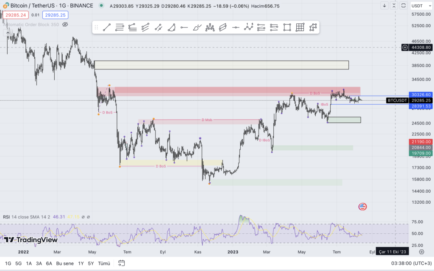The width and height of the screenshot is (434, 271).
Task: Click the blue buy price 29285.25
Action: 56,15
